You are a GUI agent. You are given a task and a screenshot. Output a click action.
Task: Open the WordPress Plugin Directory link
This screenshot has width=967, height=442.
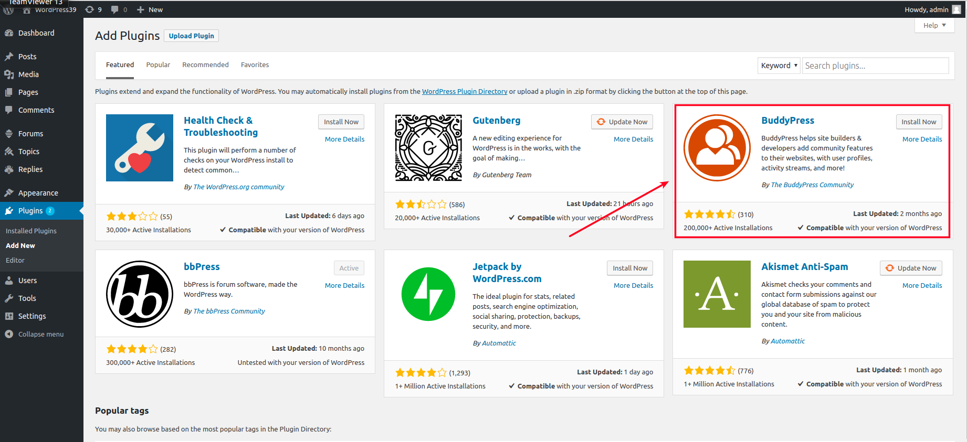(x=465, y=91)
